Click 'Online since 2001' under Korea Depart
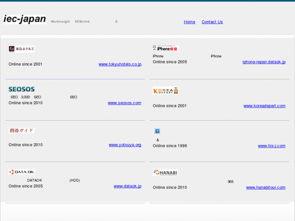The height and width of the screenshot is (221, 295). pos(170,106)
